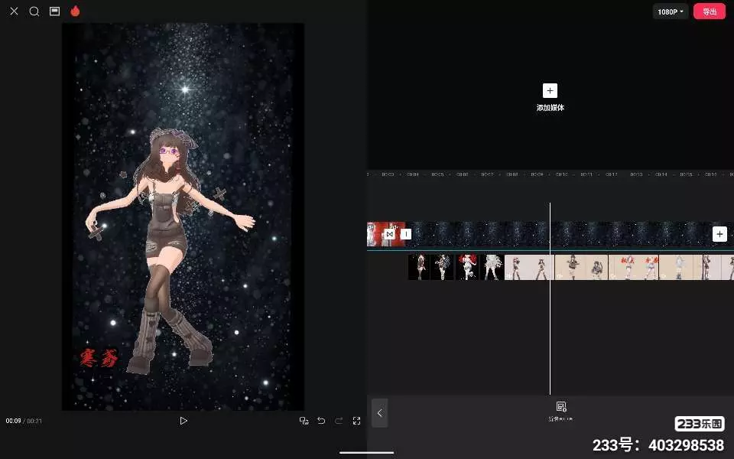The width and height of the screenshot is (734, 459).
Task: Toggle the keyframe icon beside undo
Action: (x=304, y=421)
